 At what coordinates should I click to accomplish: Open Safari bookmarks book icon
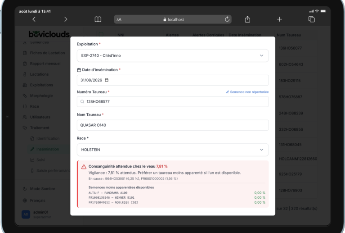[x=98, y=19]
